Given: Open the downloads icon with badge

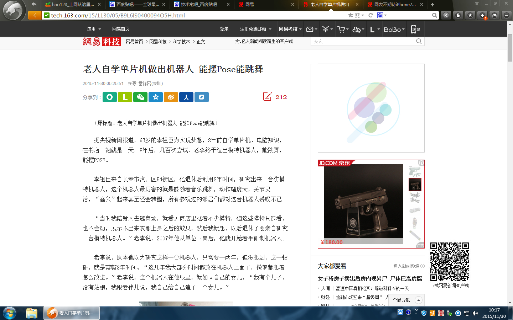Looking at the screenshot, I should (x=482, y=15).
